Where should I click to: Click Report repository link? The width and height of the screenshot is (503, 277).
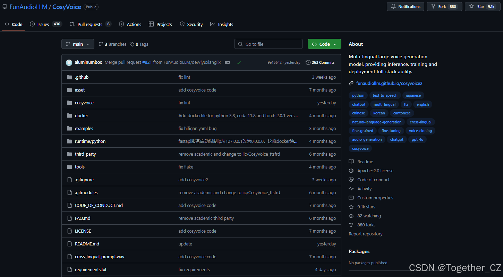click(366, 234)
